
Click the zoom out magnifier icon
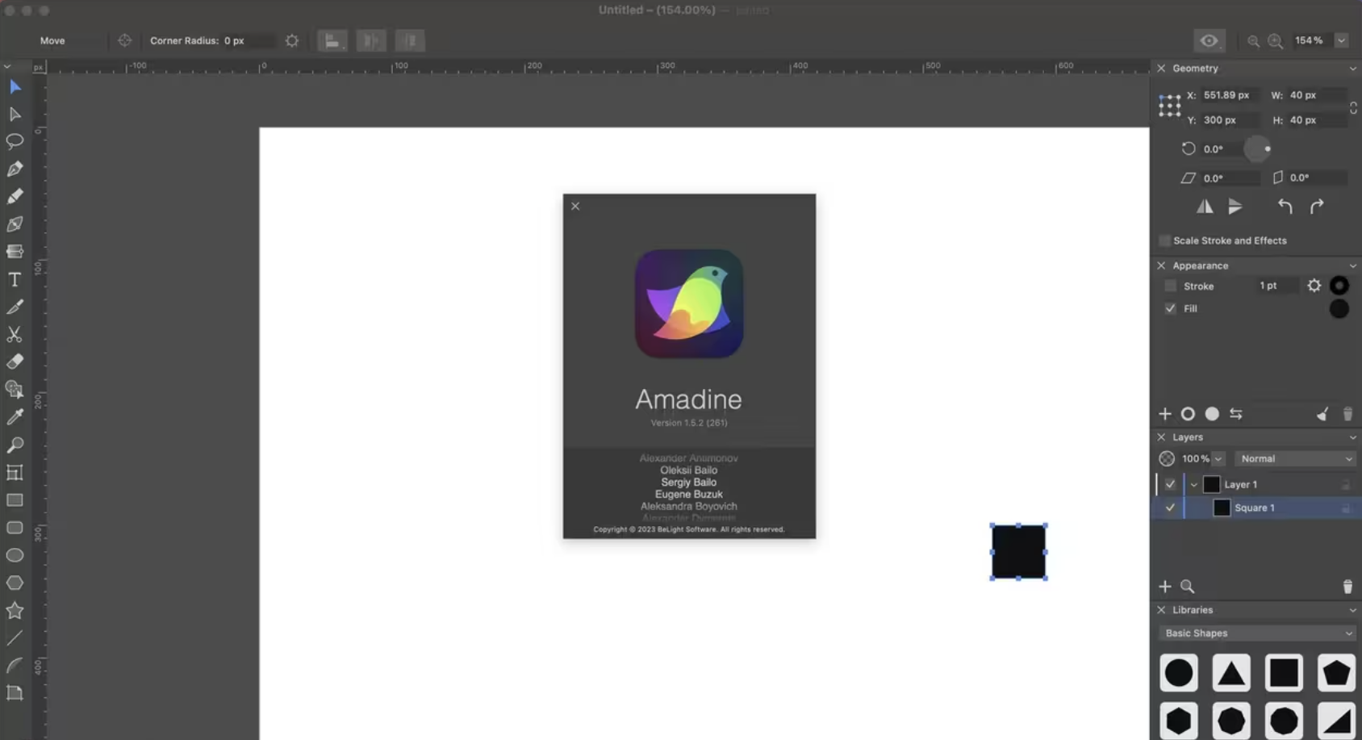1253,41
